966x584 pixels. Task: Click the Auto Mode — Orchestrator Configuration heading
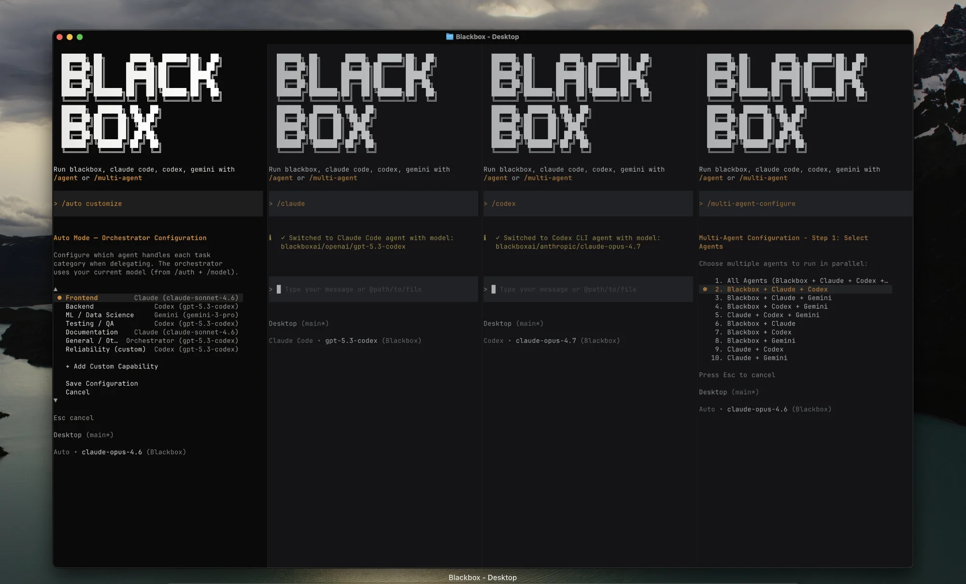click(x=130, y=238)
